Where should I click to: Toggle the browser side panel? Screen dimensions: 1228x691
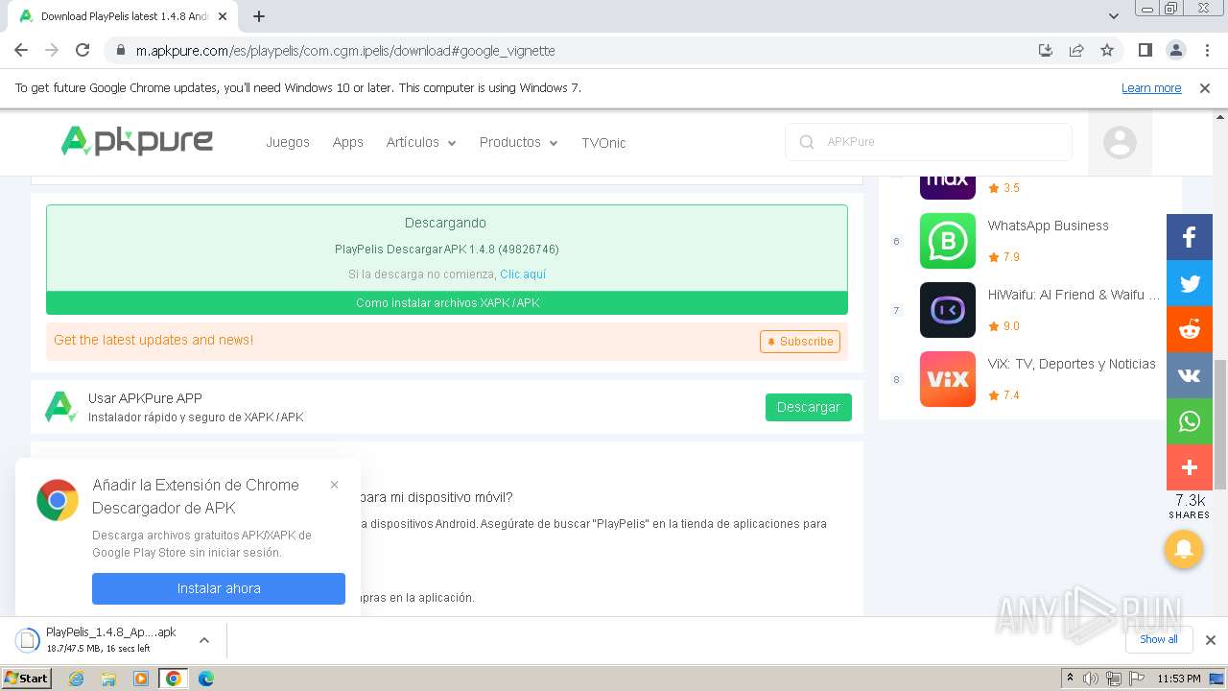click(x=1145, y=50)
